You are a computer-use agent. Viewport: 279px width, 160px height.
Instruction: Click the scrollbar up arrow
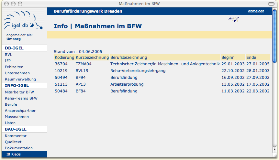tap(274, 150)
